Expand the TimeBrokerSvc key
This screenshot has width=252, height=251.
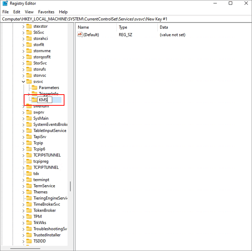(23, 204)
